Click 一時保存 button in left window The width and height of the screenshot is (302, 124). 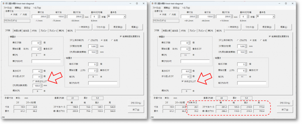(x=84, y=27)
